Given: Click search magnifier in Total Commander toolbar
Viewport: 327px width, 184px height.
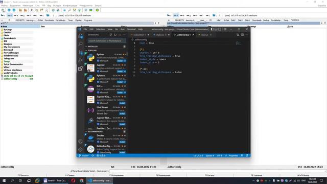Looking at the screenshot, I should point(69,10).
